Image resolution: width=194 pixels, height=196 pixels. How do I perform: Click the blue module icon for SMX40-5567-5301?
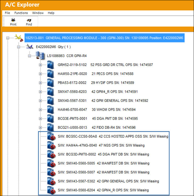pos(51,101)
